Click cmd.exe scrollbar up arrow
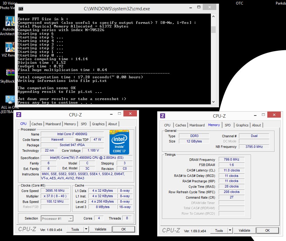The image size is (286, 241). coord(213,16)
